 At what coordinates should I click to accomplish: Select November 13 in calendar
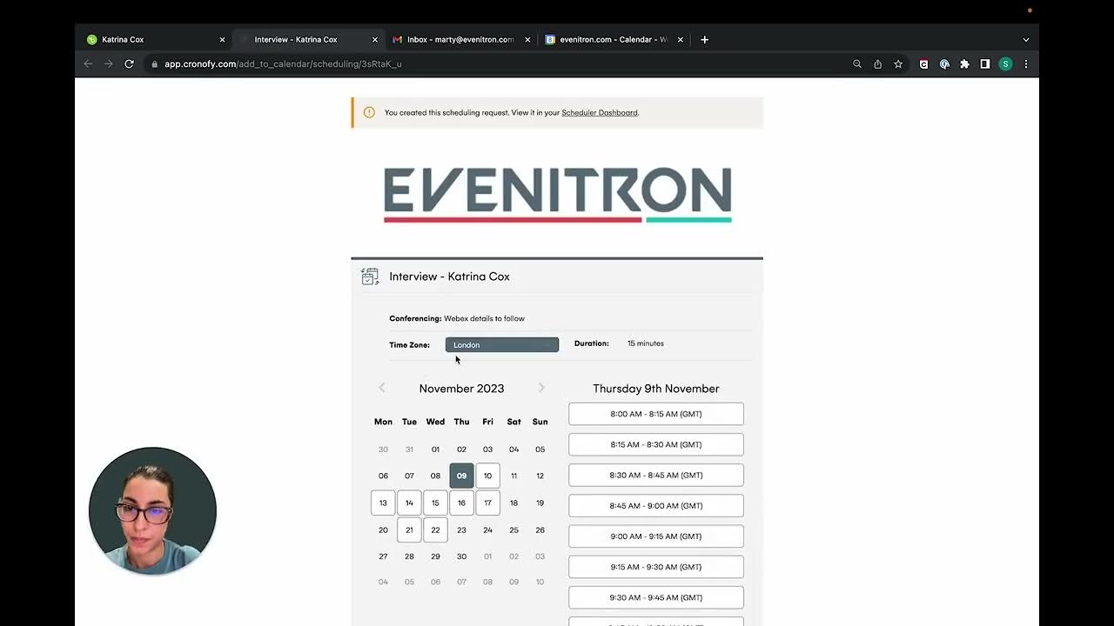click(x=383, y=503)
